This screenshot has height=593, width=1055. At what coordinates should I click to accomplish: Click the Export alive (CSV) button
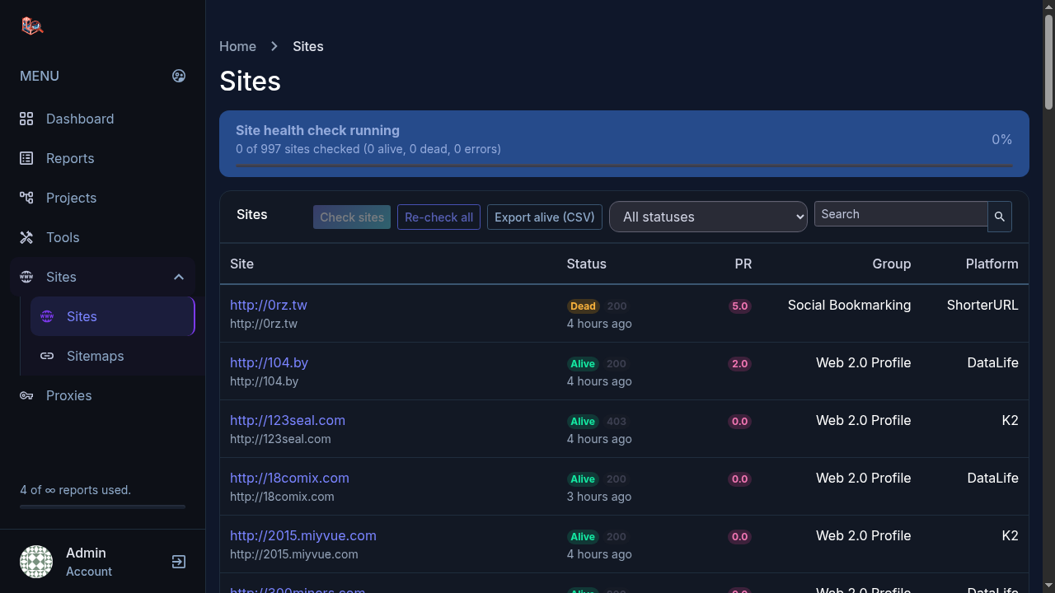coord(545,217)
